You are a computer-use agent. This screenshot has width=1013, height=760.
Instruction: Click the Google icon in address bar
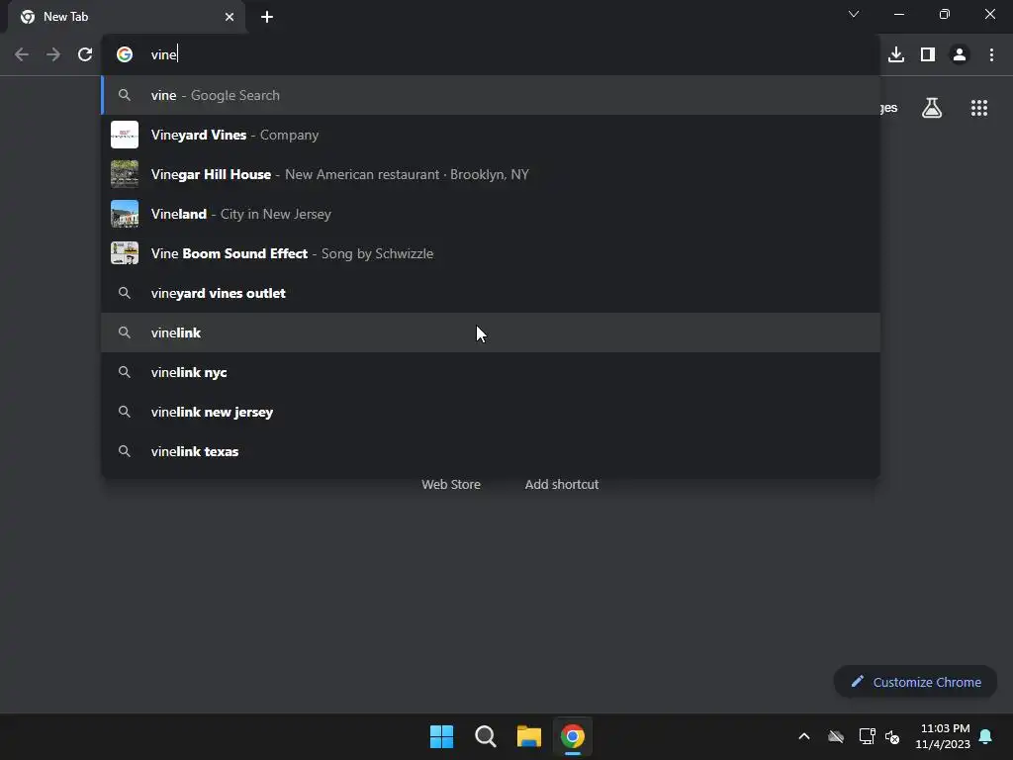click(x=125, y=55)
